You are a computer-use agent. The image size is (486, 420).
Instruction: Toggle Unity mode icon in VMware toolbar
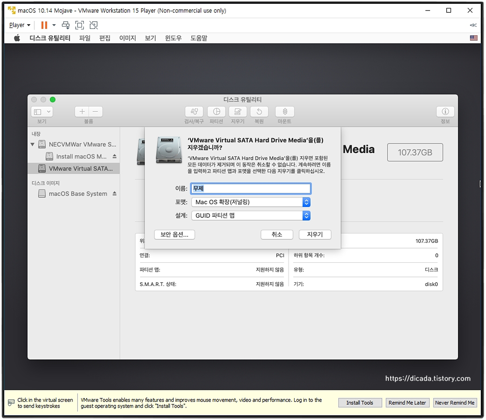[x=94, y=25]
